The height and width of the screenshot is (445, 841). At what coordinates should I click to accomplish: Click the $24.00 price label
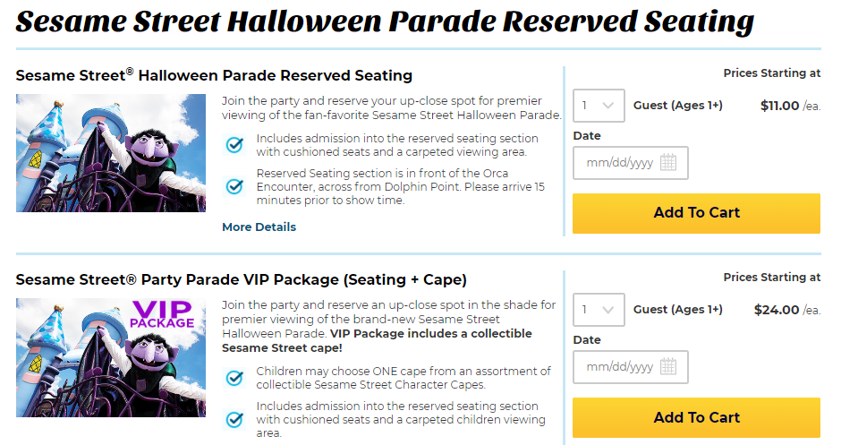coord(777,310)
